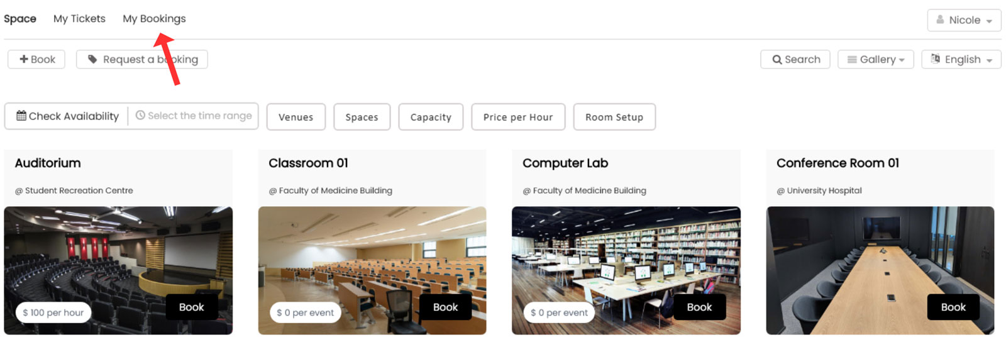Click the Select the time range field
The height and width of the screenshot is (347, 1006).
pyautogui.click(x=194, y=116)
